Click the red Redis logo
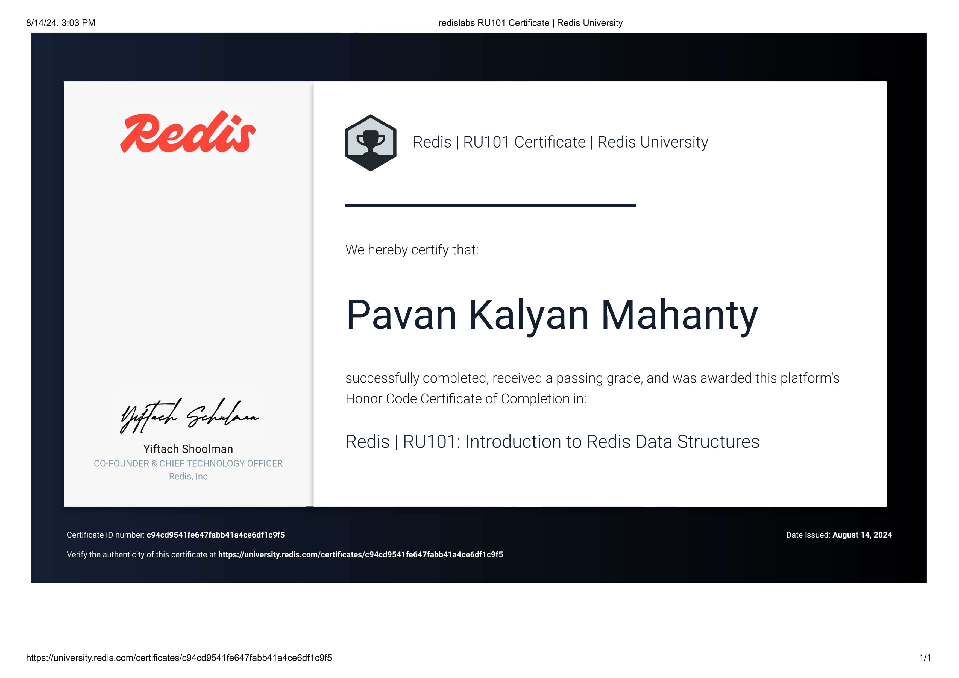This screenshot has width=959, height=678. pos(188,133)
